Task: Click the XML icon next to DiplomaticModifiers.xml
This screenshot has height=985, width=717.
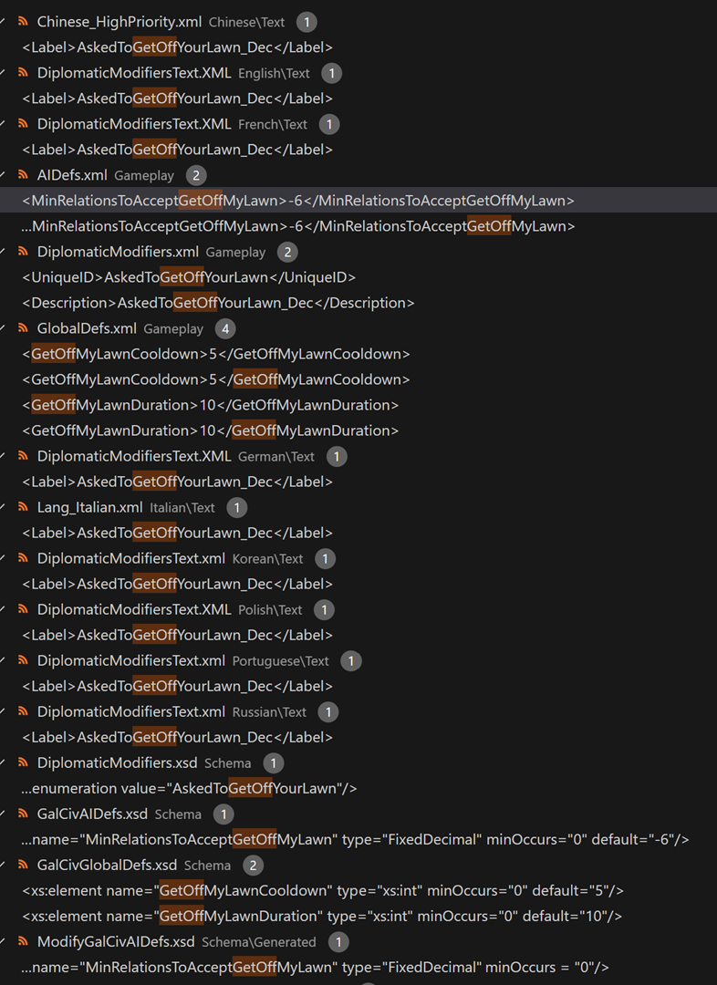Action: [23, 252]
